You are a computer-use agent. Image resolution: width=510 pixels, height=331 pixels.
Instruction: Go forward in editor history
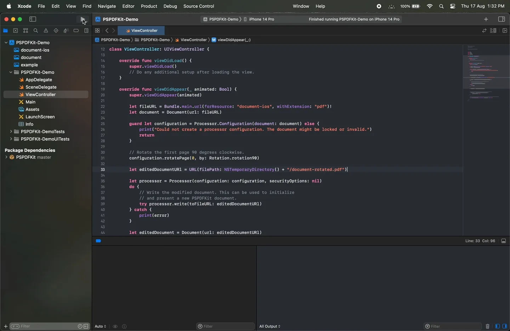pos(113,30)
